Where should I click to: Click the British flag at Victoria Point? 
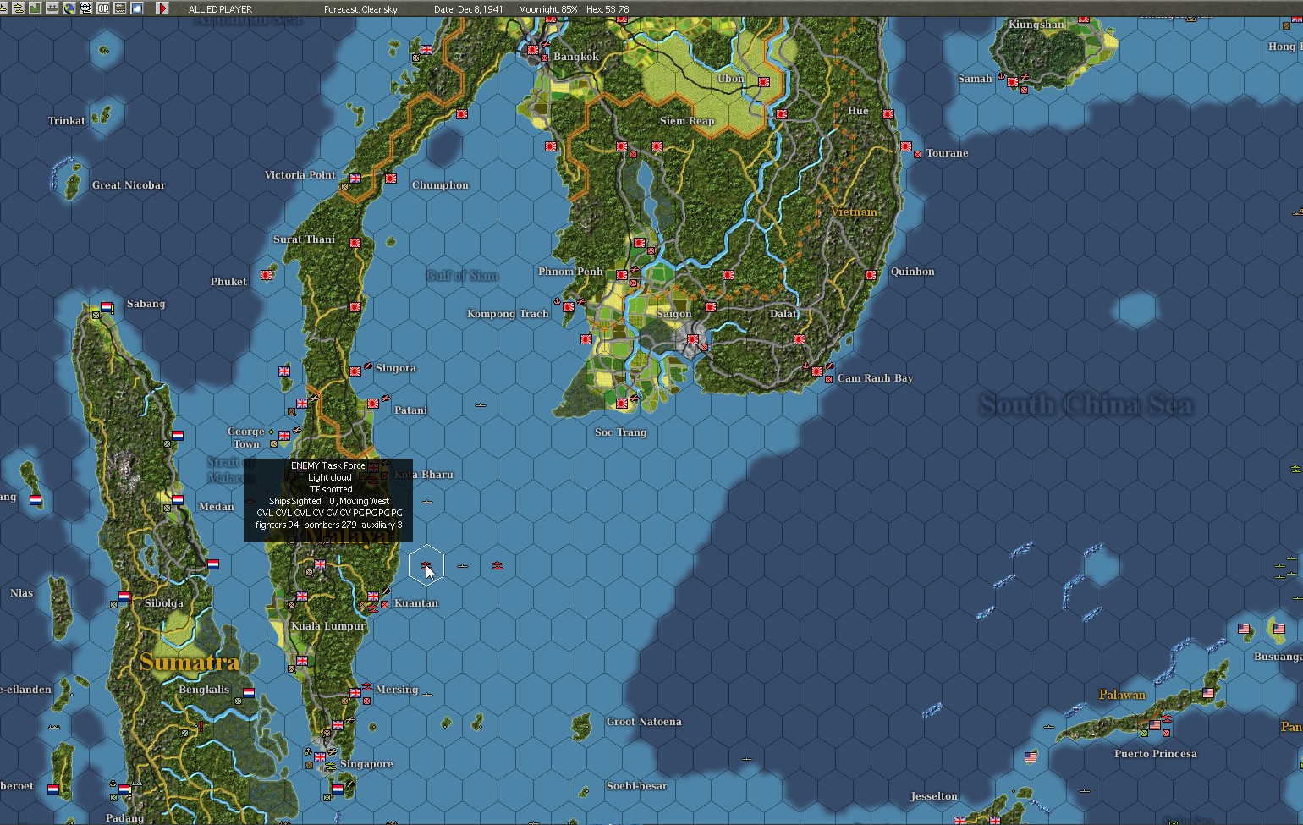point(355,179)
